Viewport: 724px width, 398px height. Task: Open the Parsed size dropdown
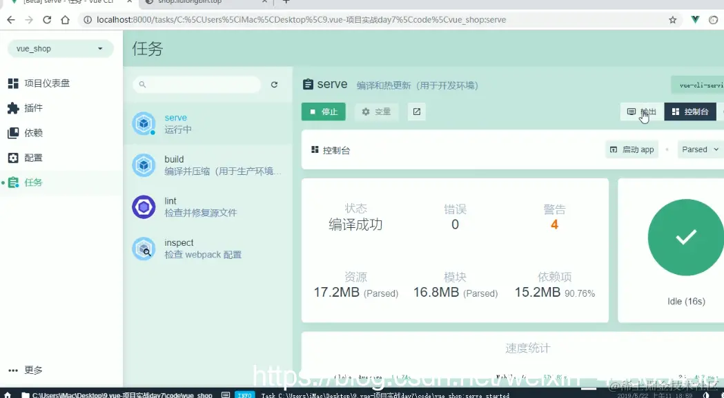coord(699,149)
